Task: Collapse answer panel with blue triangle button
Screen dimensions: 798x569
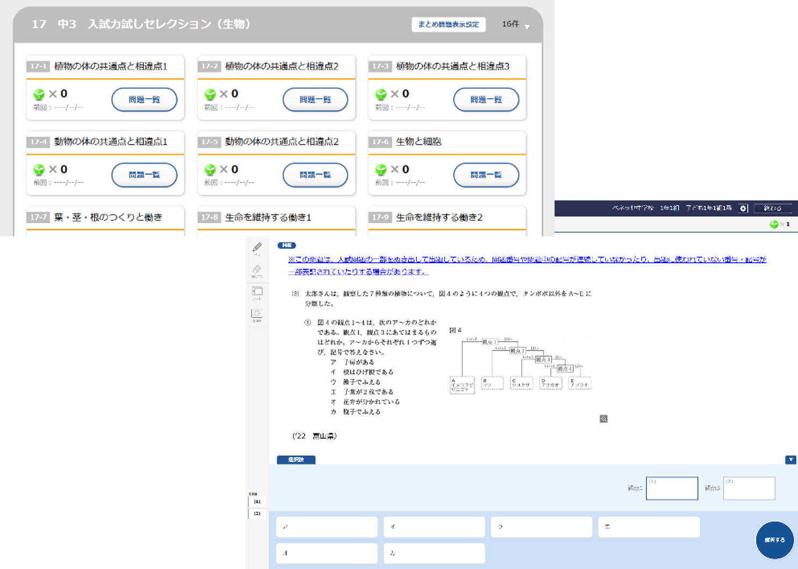Action: (790, 460)
